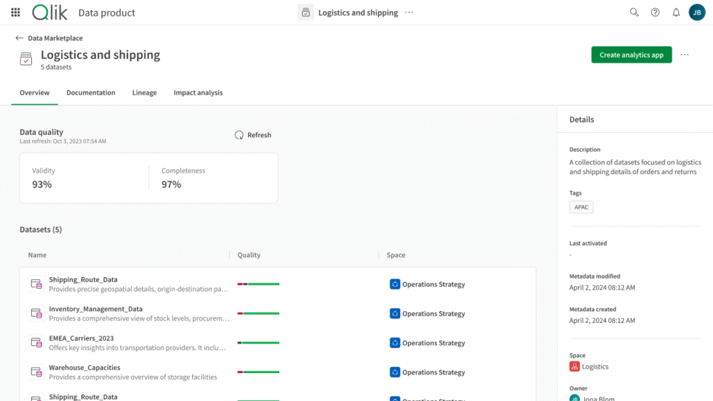The image size is (713, 401).
Task: Open the first Shipping_Route_Data dataset
Action: pyautogui.click(x=84, y=280)
